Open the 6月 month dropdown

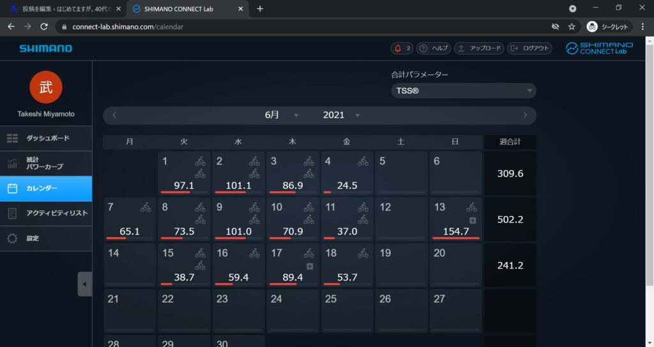coord(281,115)
